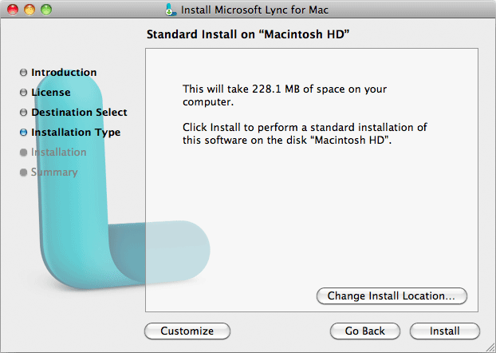This screenshot has height=353, width=496.
Task: Click the heading Standard Install on "Macintosh HD"
Action: click(x=248, y=34)
